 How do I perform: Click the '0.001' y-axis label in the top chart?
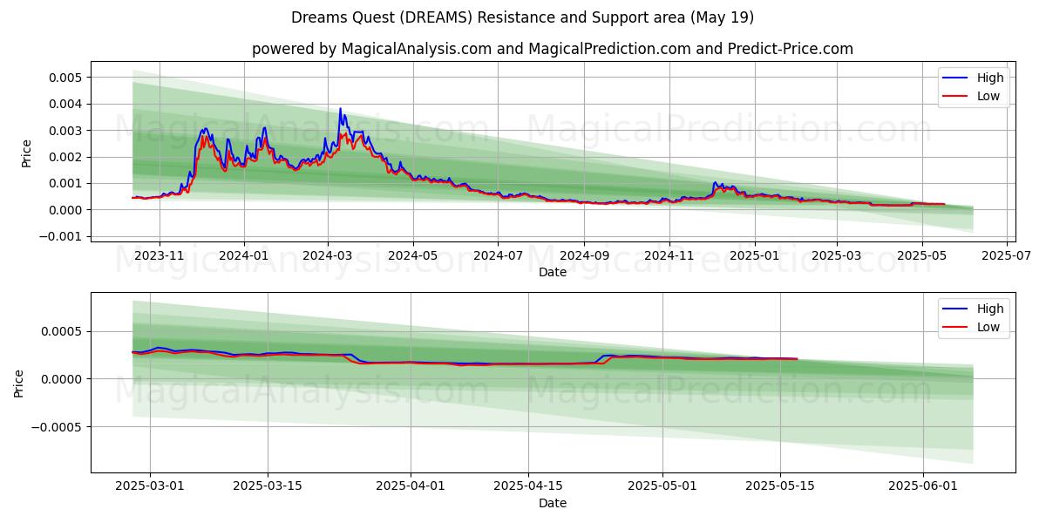(65, 183)
